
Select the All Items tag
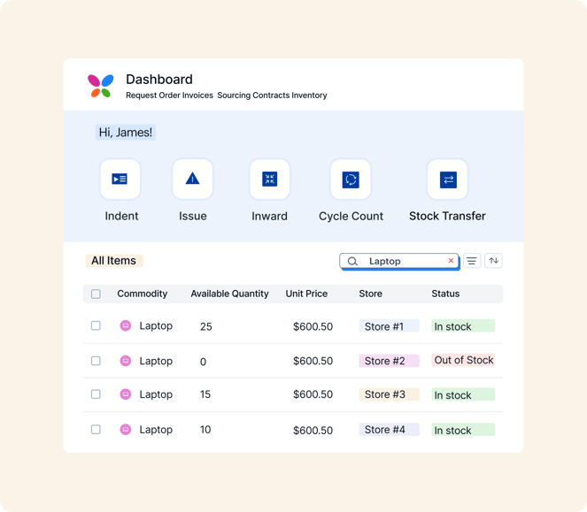(x=114, y=261)
